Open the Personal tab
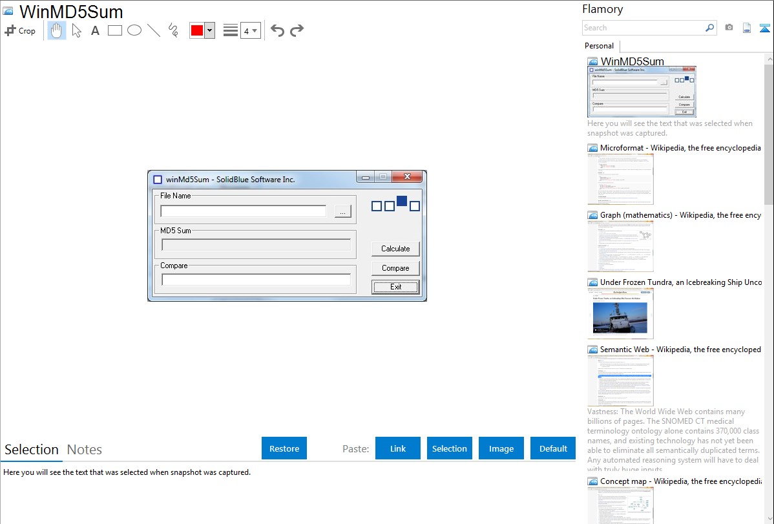This screenshot has height=524, width=774. (x=600, y=45)
